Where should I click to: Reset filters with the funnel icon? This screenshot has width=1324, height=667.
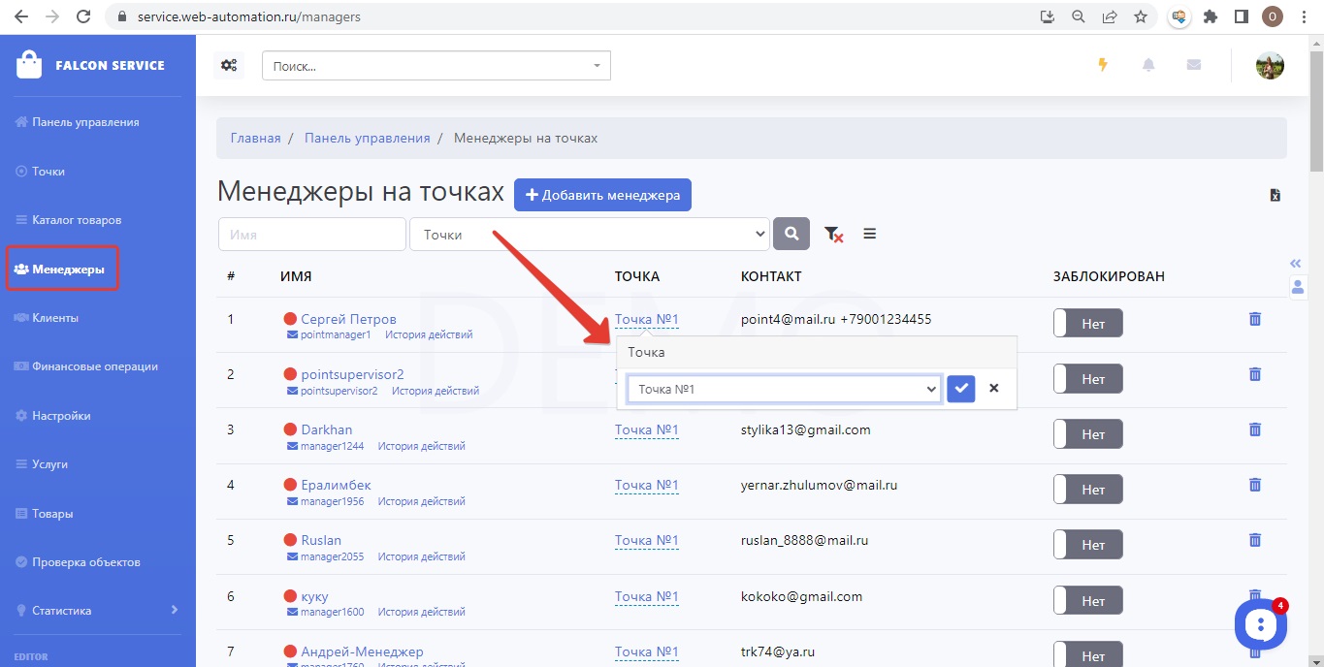click(x=832, y=234)
